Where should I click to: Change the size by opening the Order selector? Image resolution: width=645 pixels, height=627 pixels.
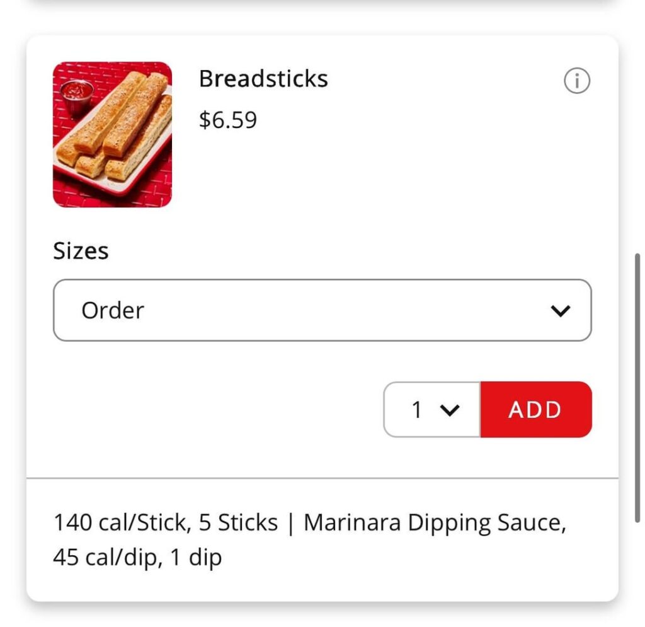pyautogui.click(x=322, y=310)
